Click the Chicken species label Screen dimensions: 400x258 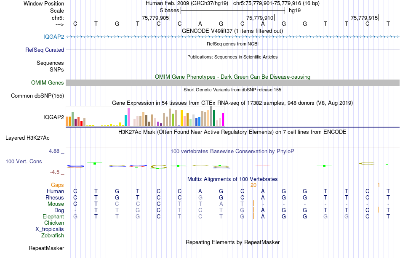54,223
